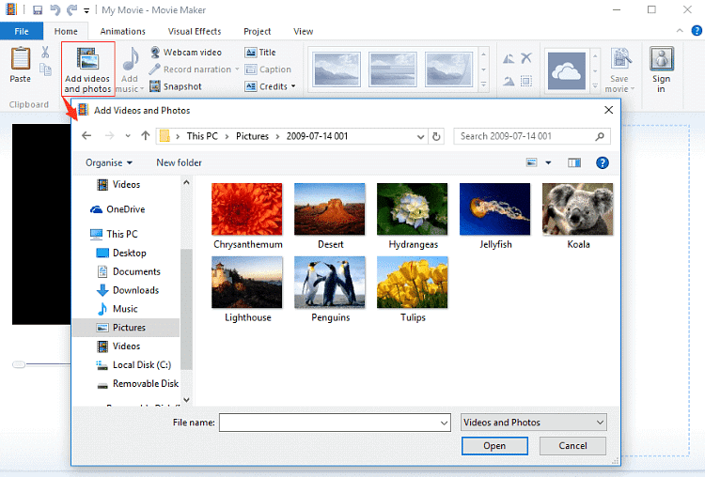The height and width of the screenshot is (477, 705).
Task: Select OneDrive in navigation pane
Action: coord(117,209)
